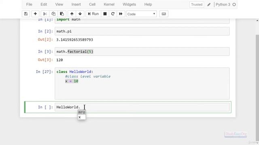Restart kernel and run all cells icon
The width and height of the screenshot is (259, 145).
(x=121, y=14)
